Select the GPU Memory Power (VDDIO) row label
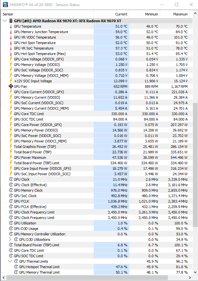The image size is (198, 281). 36,130
